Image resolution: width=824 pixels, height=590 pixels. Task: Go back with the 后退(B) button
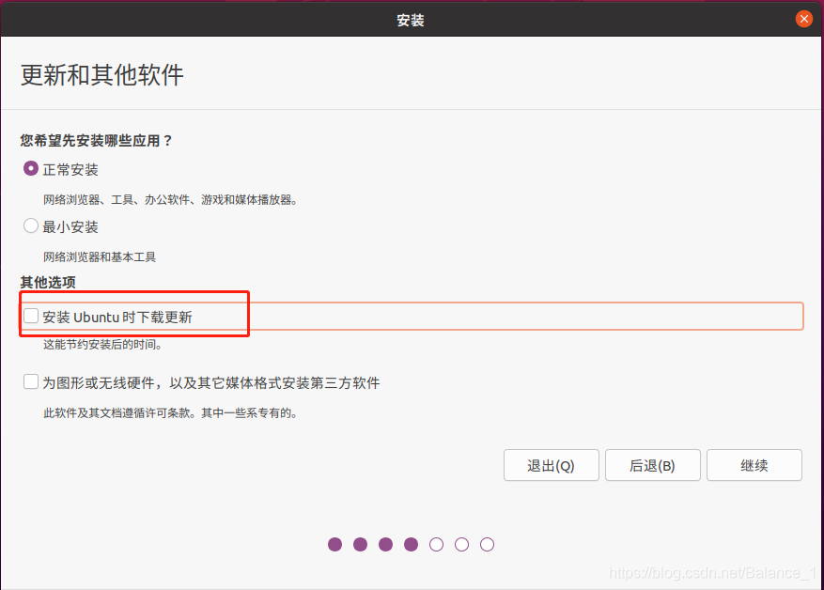point(653,465)
